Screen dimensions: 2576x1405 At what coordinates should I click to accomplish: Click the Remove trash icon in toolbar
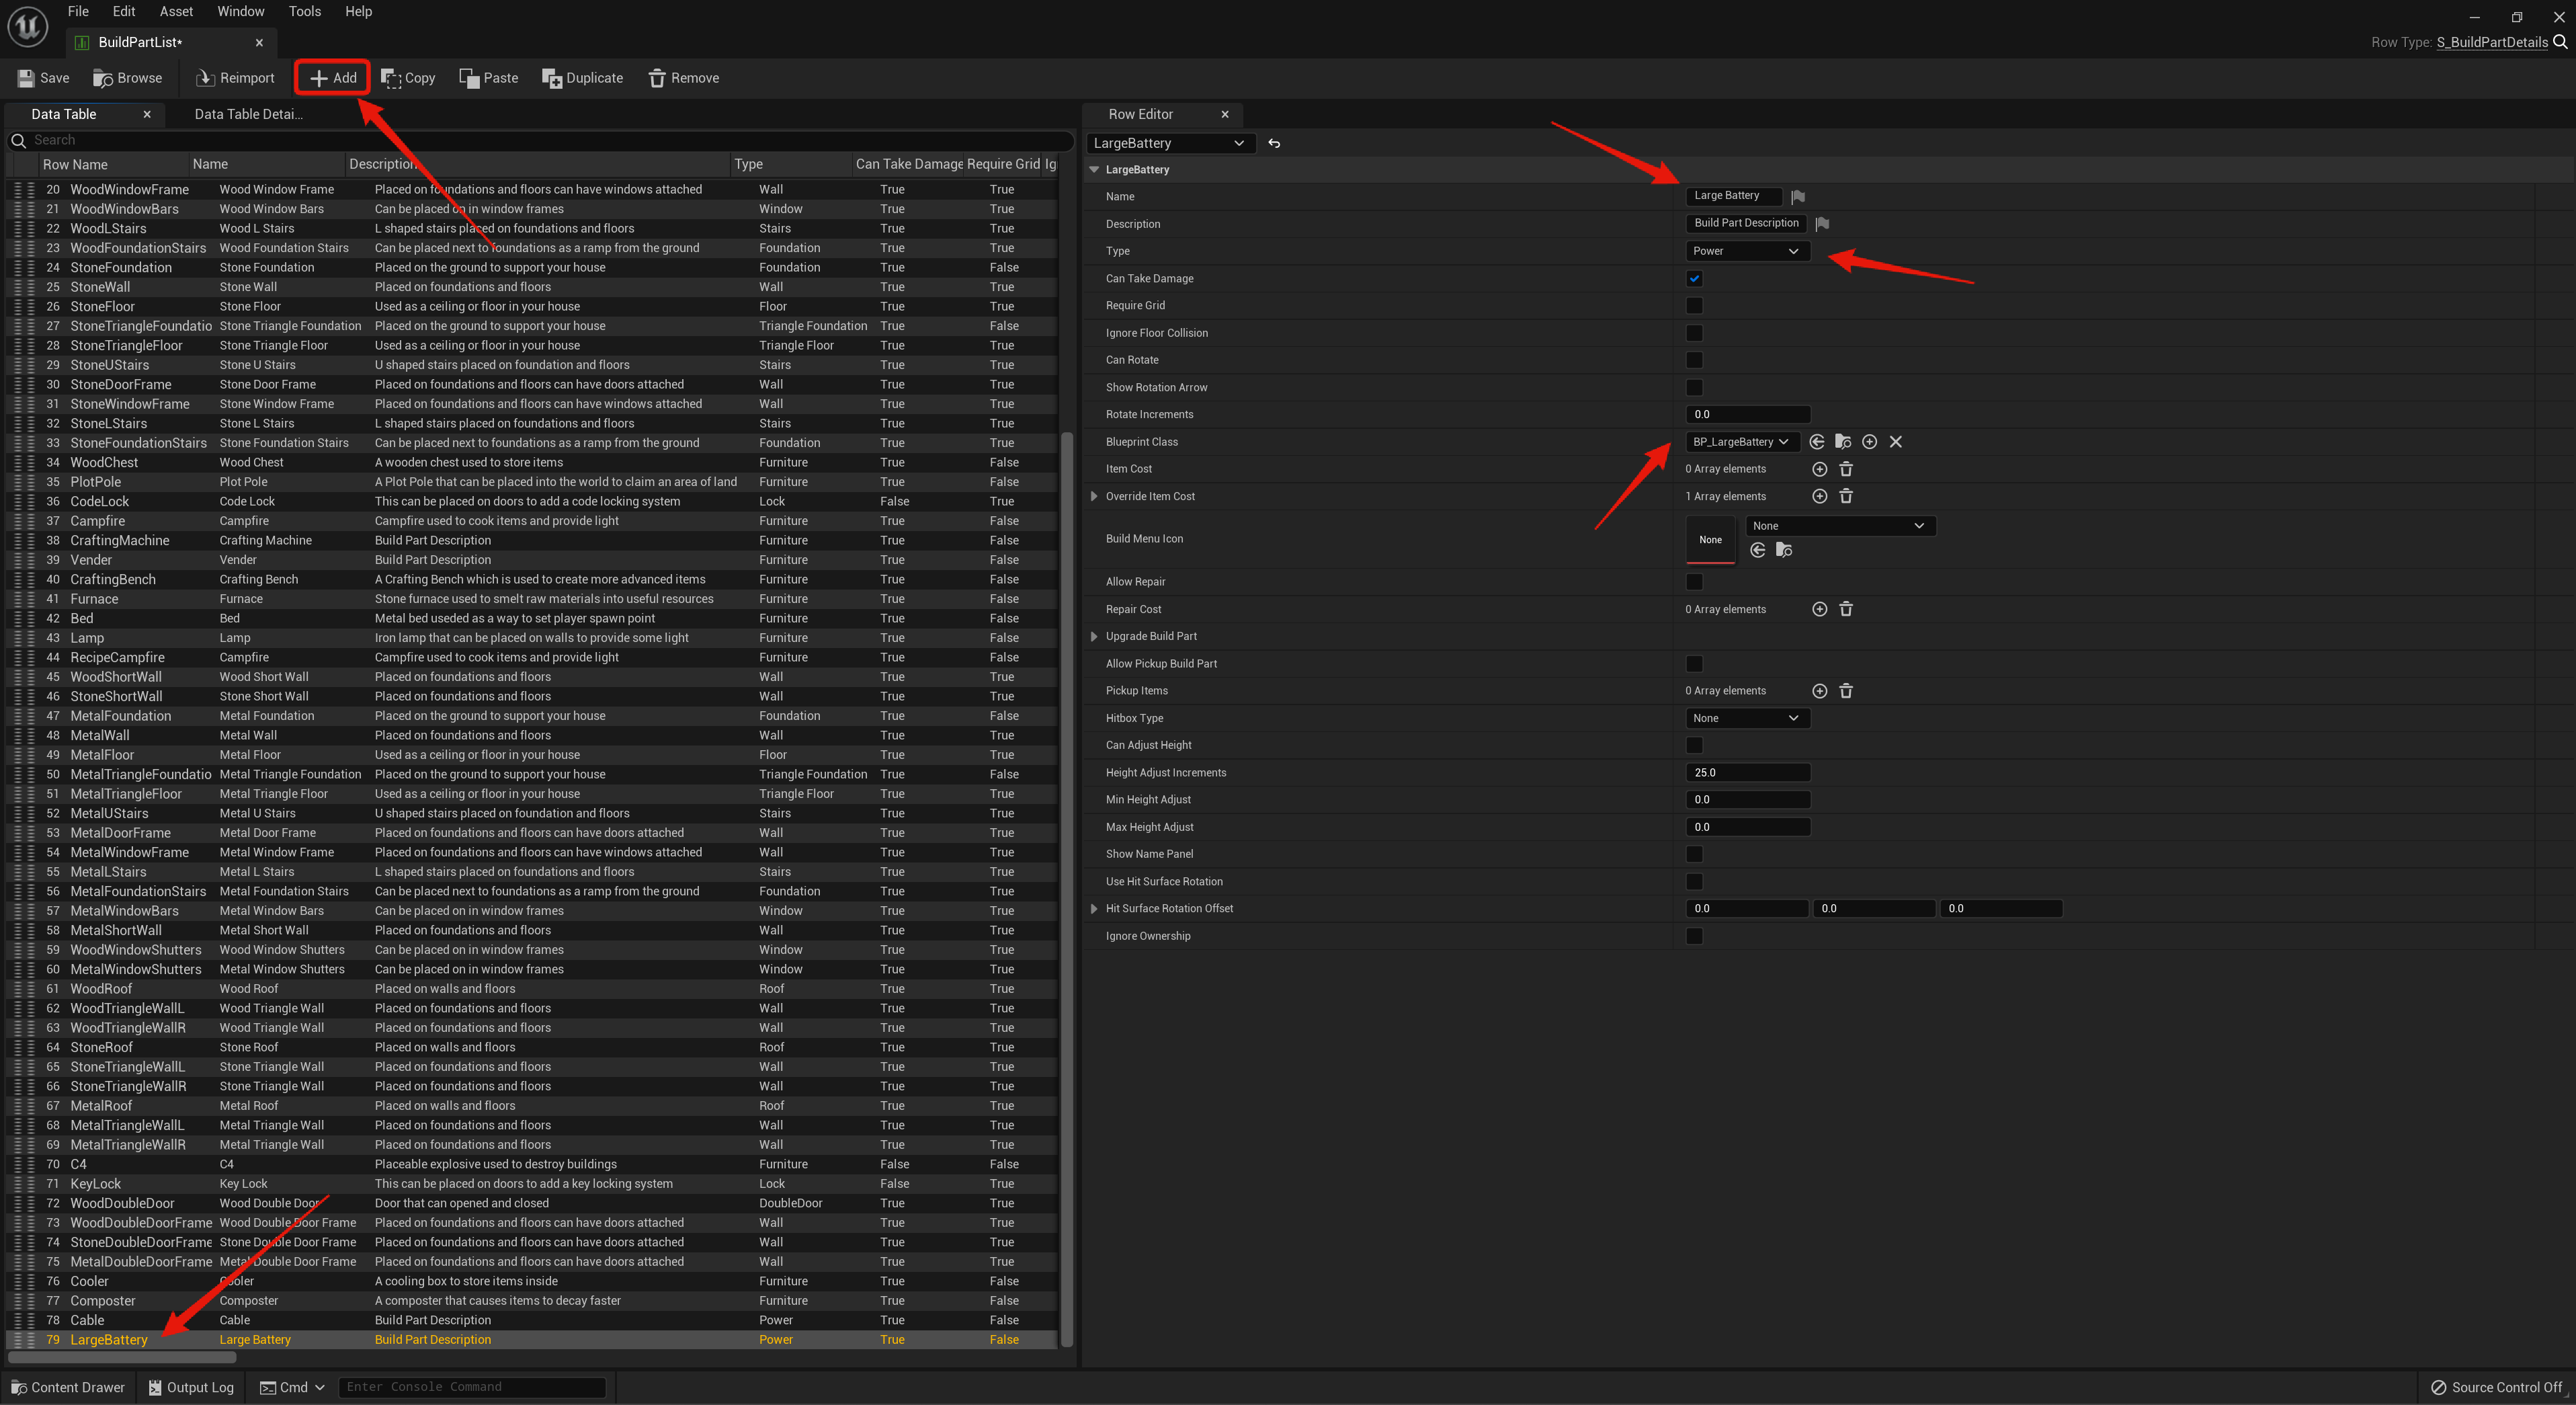pyautogui.click(x=657, y=78)
